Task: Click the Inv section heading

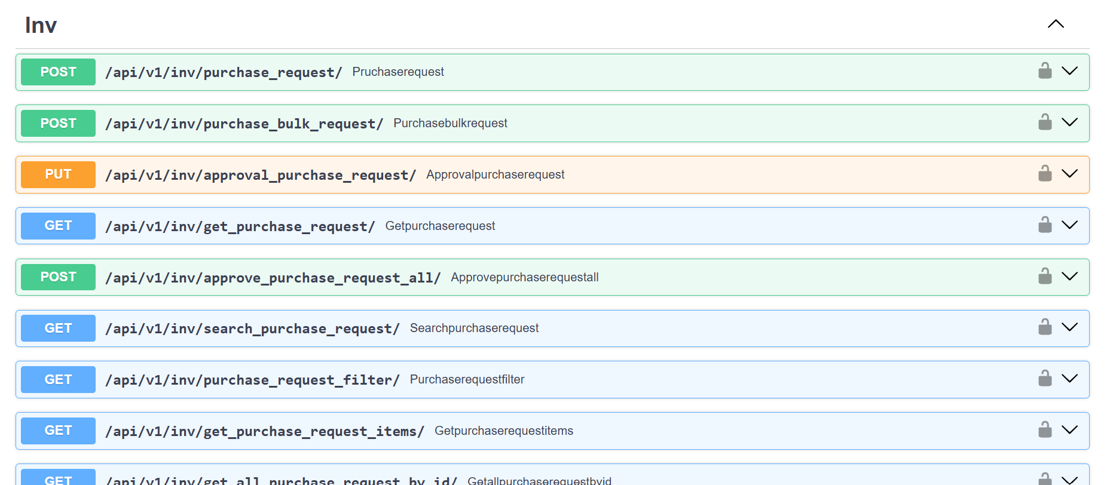Action: point(41,25)
